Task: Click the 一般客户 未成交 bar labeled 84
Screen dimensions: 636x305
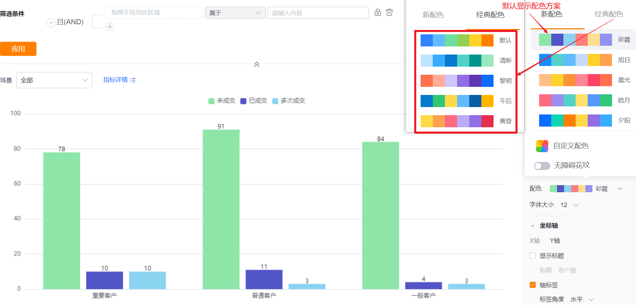Action: (x=380, y=215)
